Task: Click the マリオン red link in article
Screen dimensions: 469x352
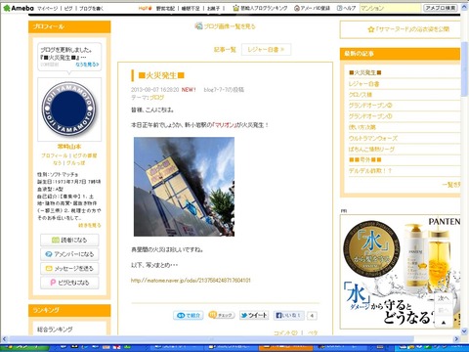Action: [224, 125]
